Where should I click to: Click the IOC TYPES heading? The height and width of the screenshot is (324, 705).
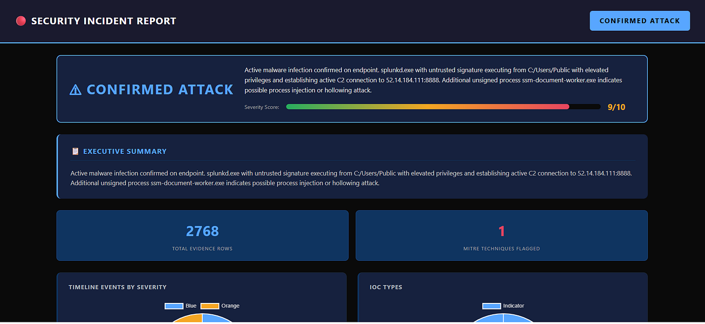[x=386, y=287]
